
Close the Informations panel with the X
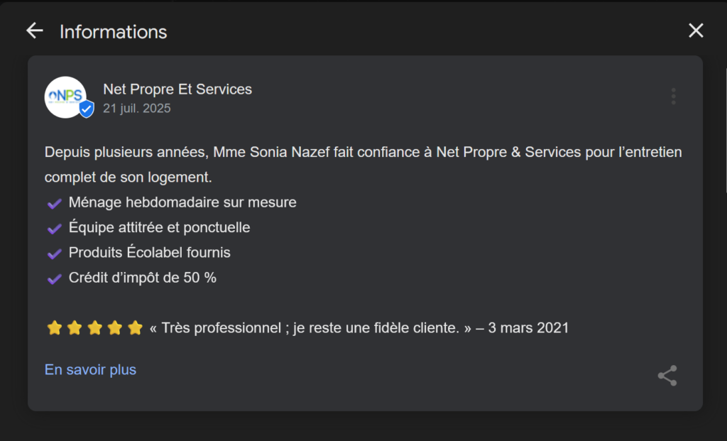click(696, 31)
